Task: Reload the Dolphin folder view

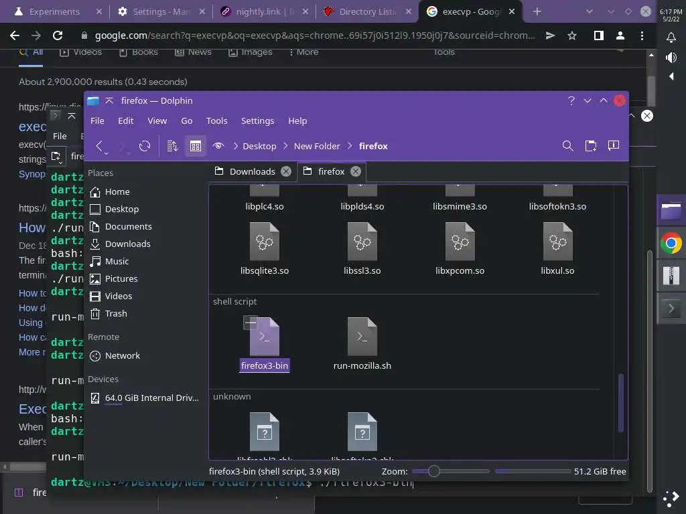Action: [145, 146]
